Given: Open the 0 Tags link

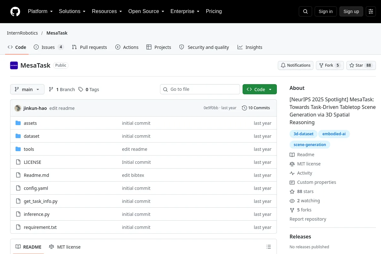Looking at the screenshot, I should click(x=89, y=90).
